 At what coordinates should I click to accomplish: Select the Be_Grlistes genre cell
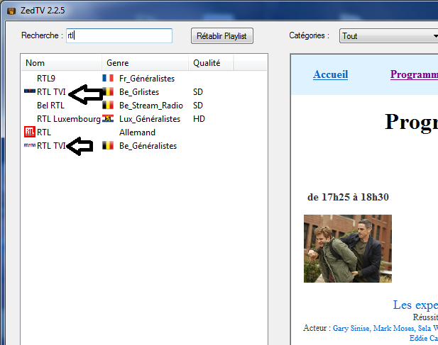(x=139, y=92)
